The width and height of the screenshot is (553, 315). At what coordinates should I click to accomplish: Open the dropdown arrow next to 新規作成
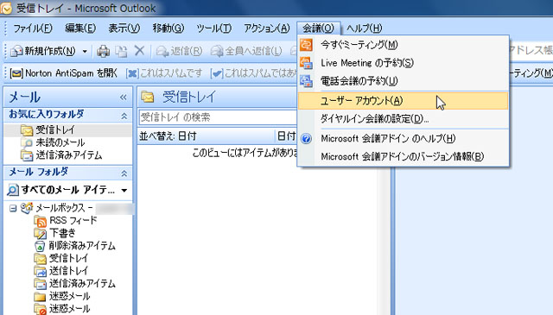(85, 52)
